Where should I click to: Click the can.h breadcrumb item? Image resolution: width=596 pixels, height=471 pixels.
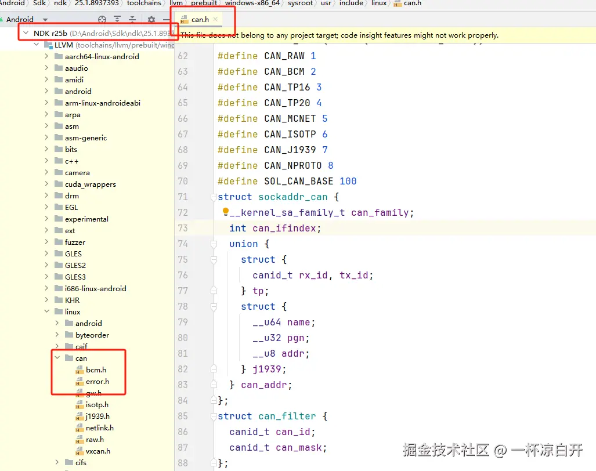click(x=408, y=3)
